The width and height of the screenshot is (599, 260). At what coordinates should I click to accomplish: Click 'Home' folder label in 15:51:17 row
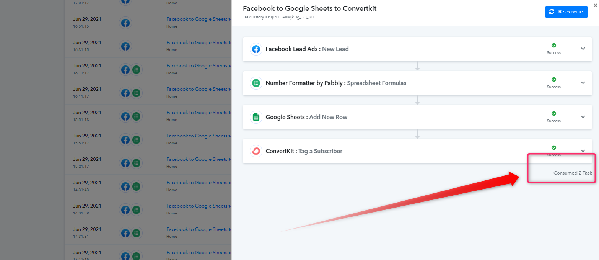click(172, 143)
